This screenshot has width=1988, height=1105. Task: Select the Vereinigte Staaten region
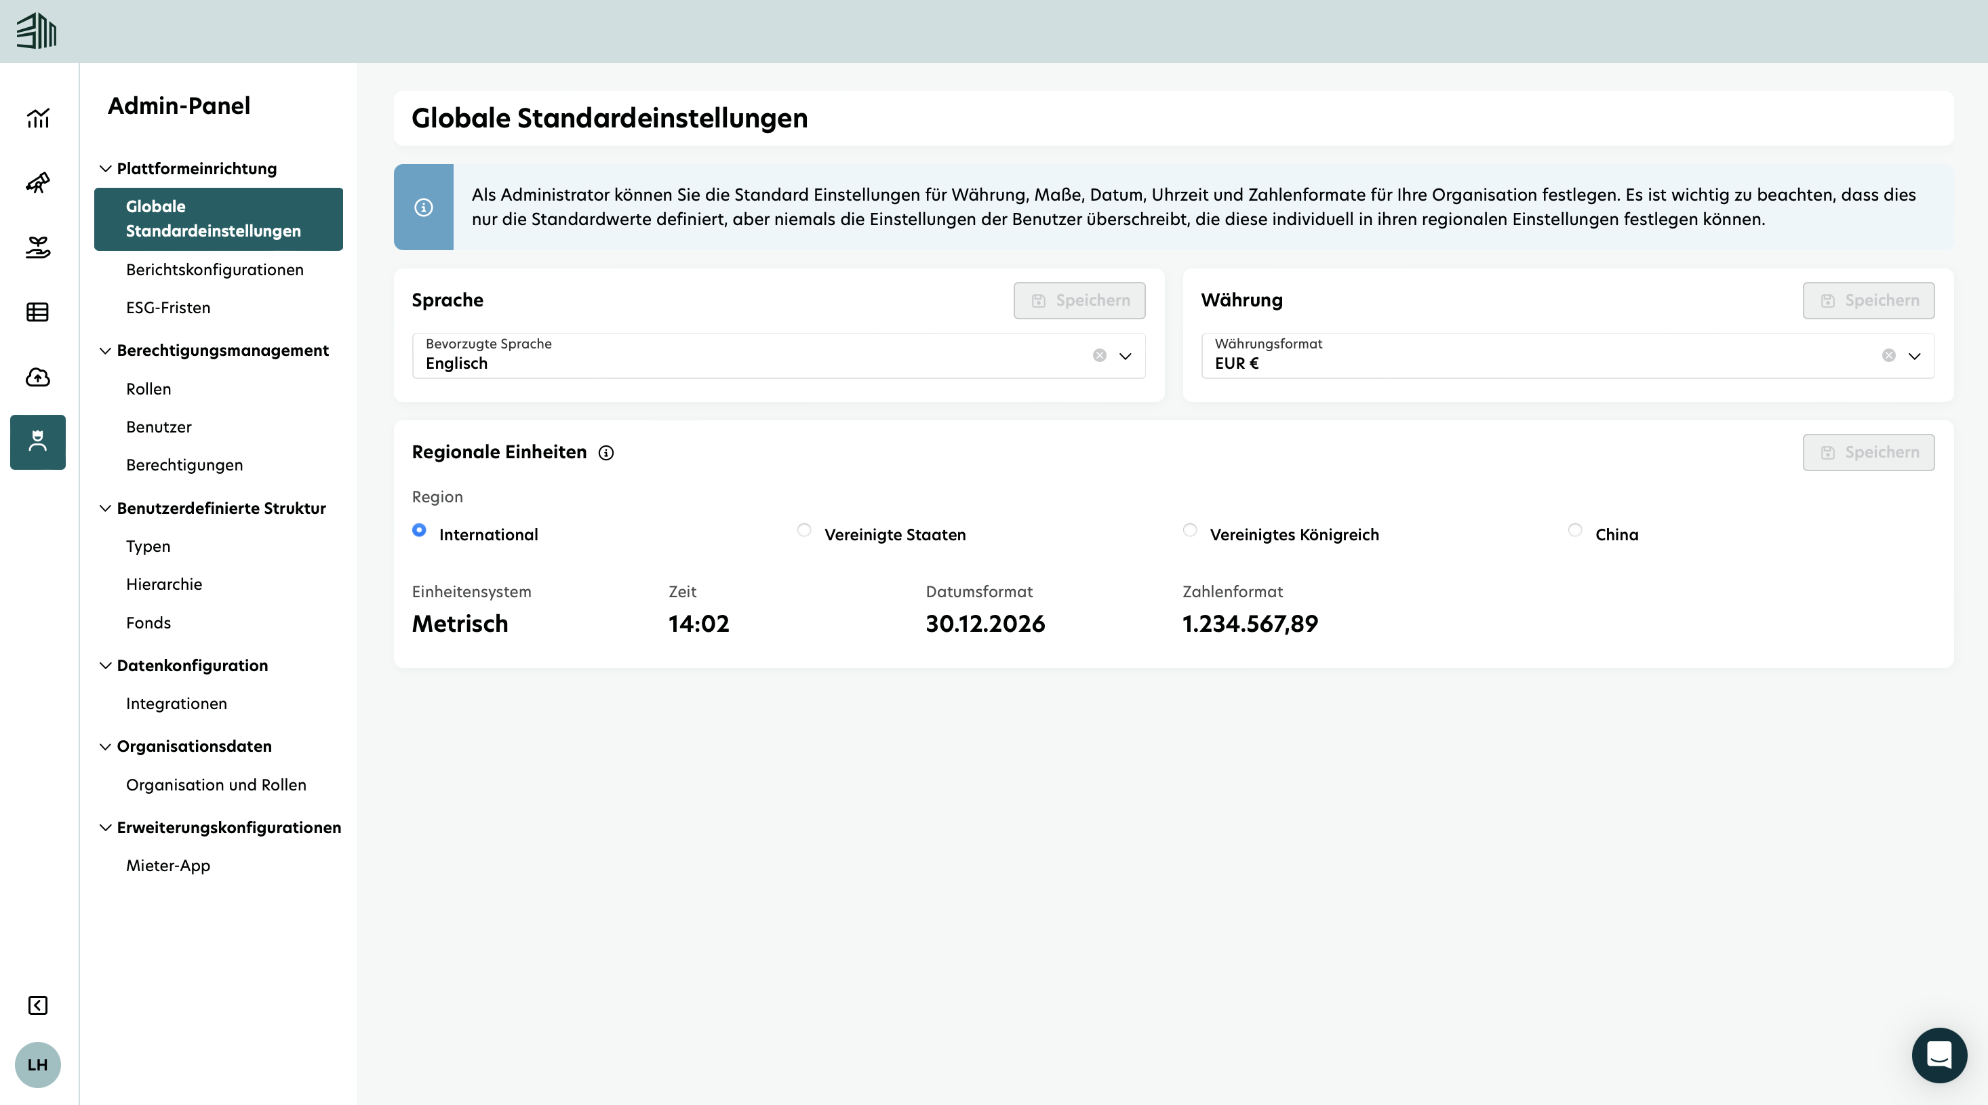coord(804,530)
